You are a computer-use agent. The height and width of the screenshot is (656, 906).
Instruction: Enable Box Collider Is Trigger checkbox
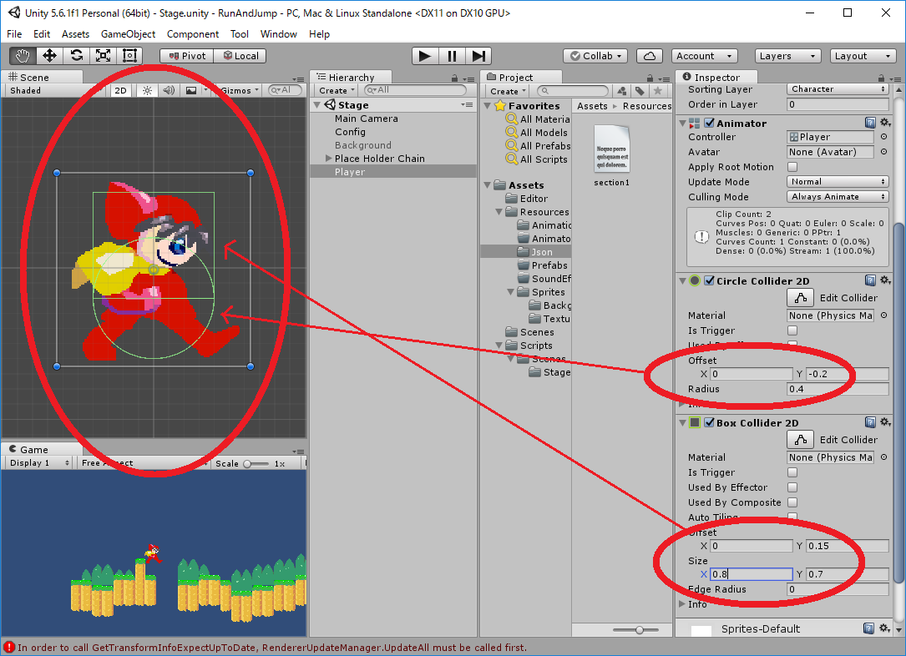(x=792, y=472)
